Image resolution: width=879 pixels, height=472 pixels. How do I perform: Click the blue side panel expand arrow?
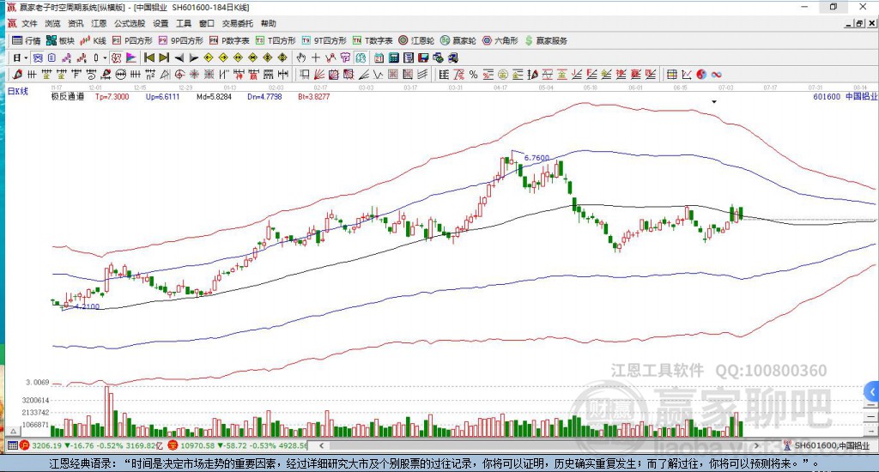[x=872, y=391]
